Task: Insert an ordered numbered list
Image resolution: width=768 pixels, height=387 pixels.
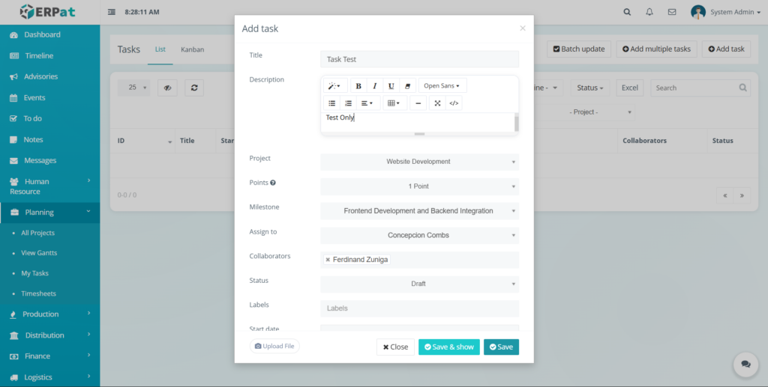Action: [x=348, y=103]
